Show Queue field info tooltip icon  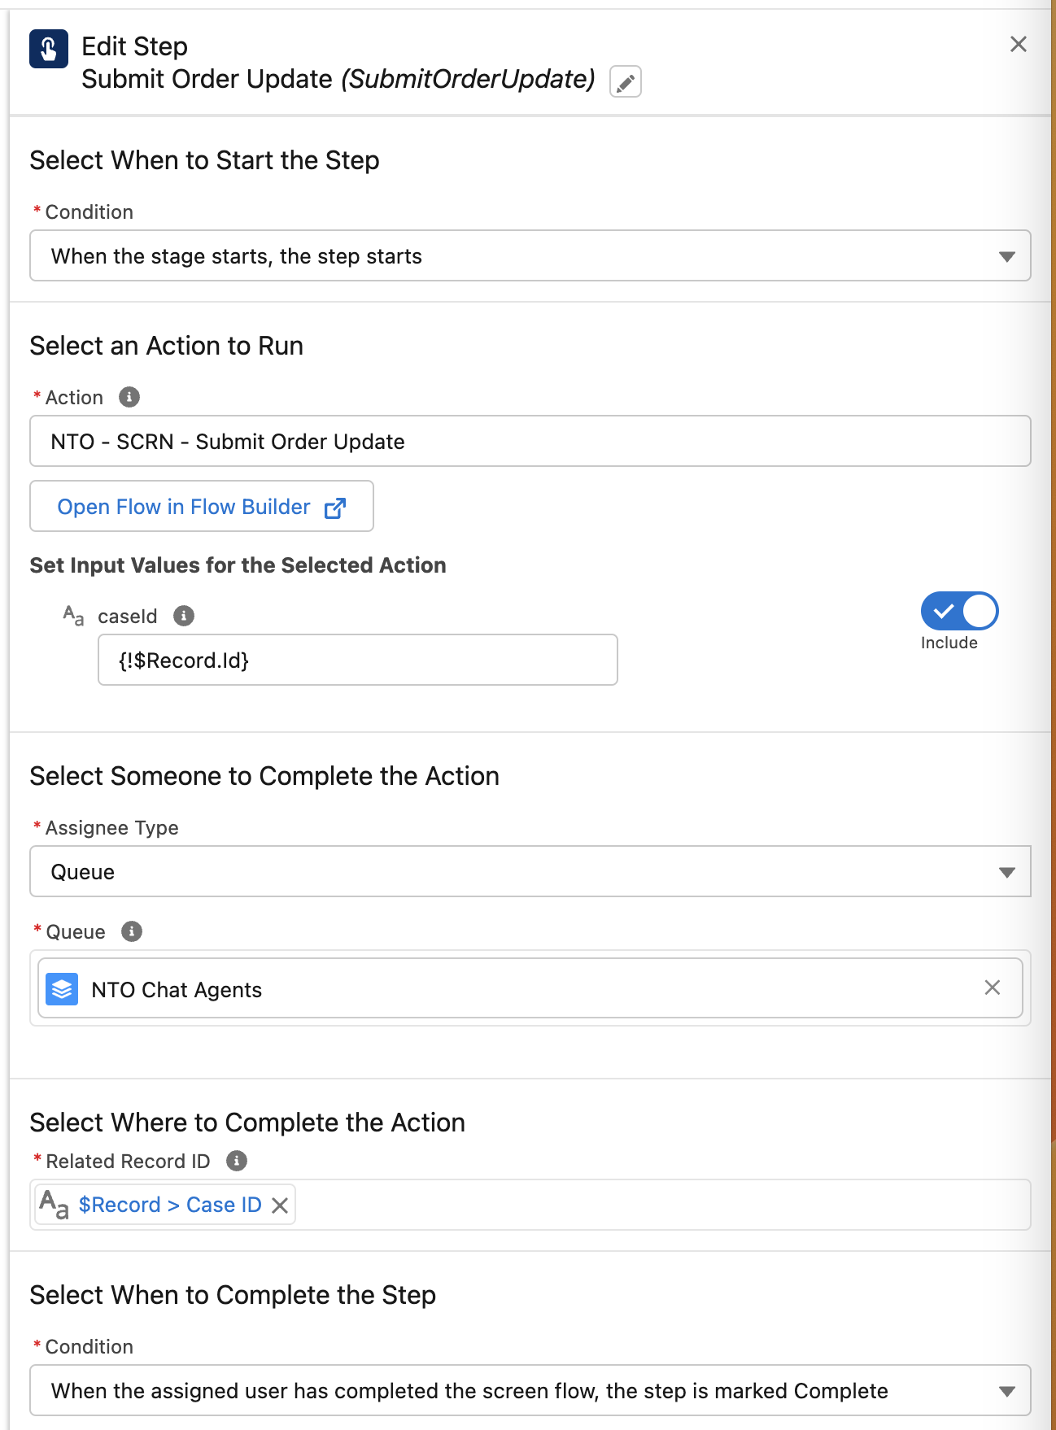[132, 931]
